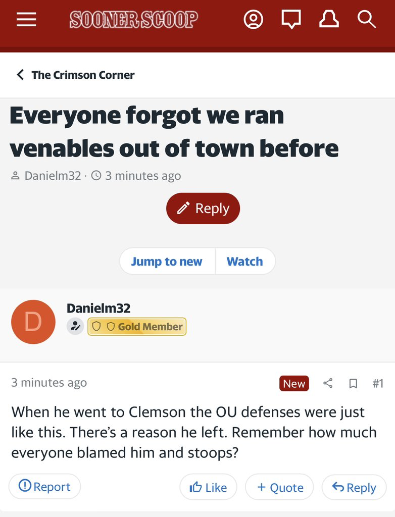Click the Gold Member badge
This screenshot has height=517, width=395.
point(137,327)
